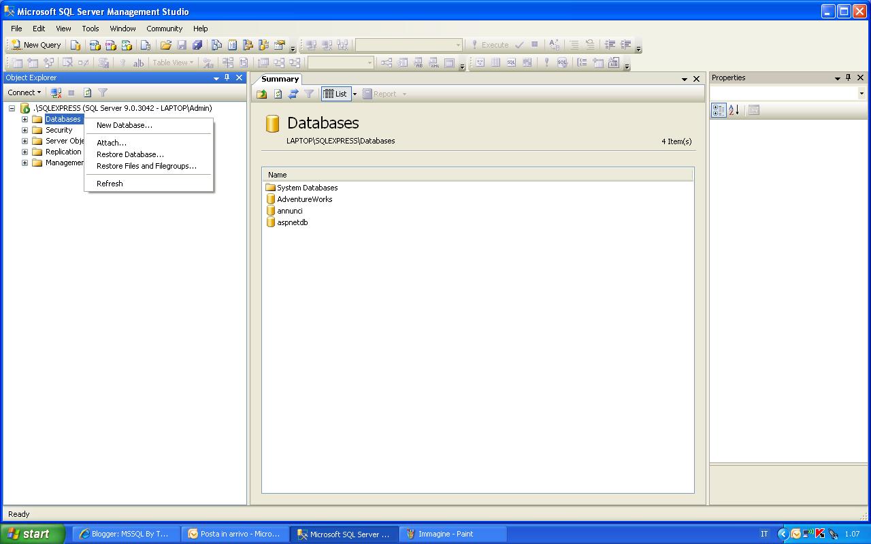The image size is (871, 544).
Task: Click the Analysis Services XMLA Query icon
Action: [127, 45]
